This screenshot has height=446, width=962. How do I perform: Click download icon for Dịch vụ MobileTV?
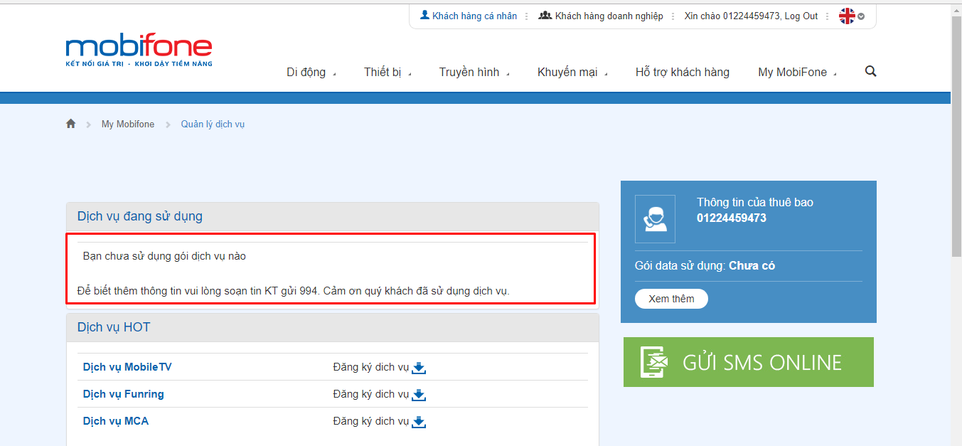(419, 368)
